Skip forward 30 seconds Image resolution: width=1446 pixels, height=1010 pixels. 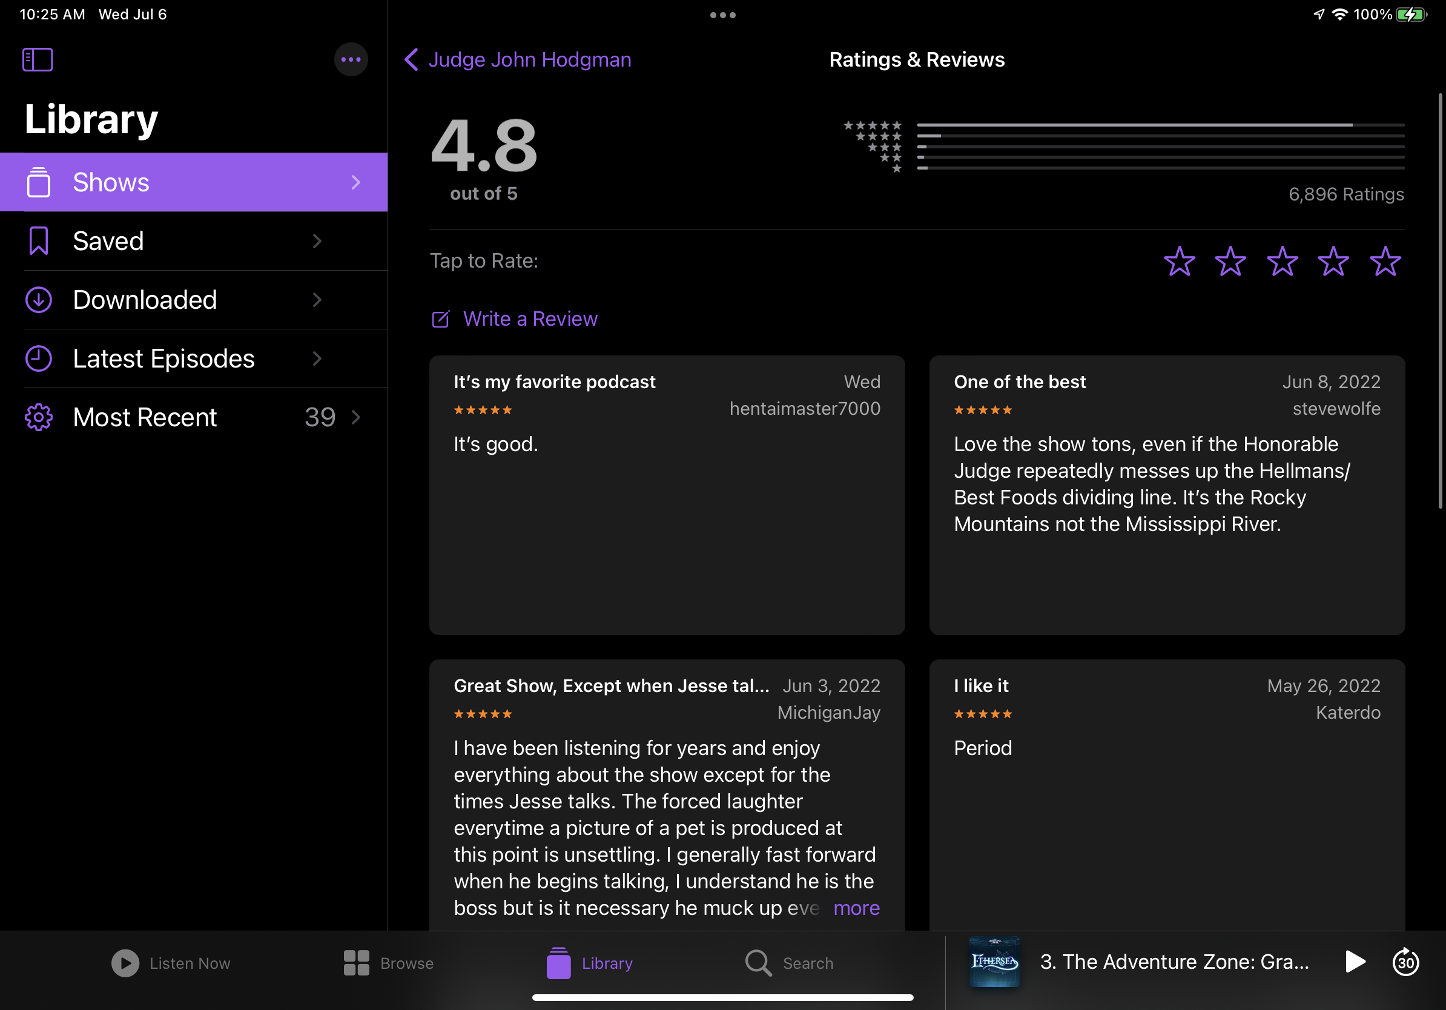click(1404, 962)
